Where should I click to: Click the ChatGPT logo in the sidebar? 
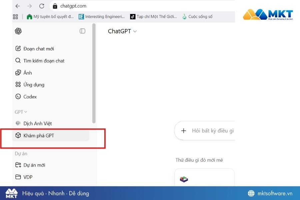point(18,31)
